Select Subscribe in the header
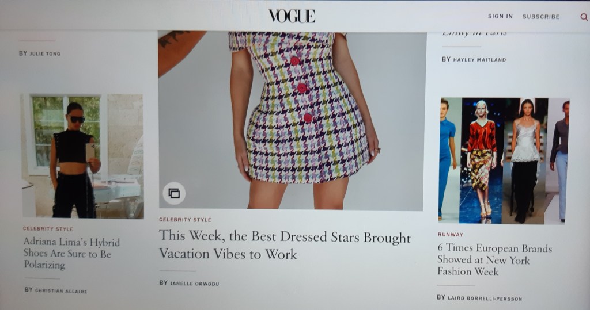590x310 pixels. 540,17
